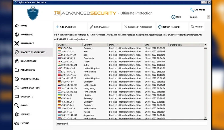Image resolution: width=224 pixels, height=130 pixels.
Task: Open the Ransomware section
Action: pos(33,61)
